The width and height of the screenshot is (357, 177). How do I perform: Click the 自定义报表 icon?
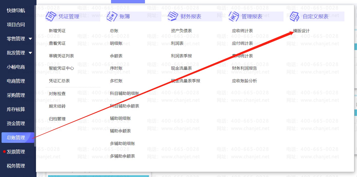point(295,16)
